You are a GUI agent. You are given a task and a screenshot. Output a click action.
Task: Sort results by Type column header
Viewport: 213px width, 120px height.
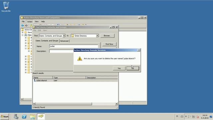click(x=69, y=78)
